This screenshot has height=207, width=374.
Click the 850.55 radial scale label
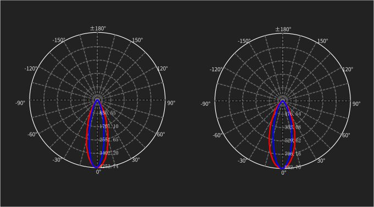(108, 113)
